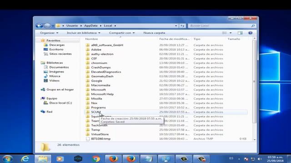Viewport: 291px width, 163px height.
Task: Select the chromium folder
Action: [99, 63]
